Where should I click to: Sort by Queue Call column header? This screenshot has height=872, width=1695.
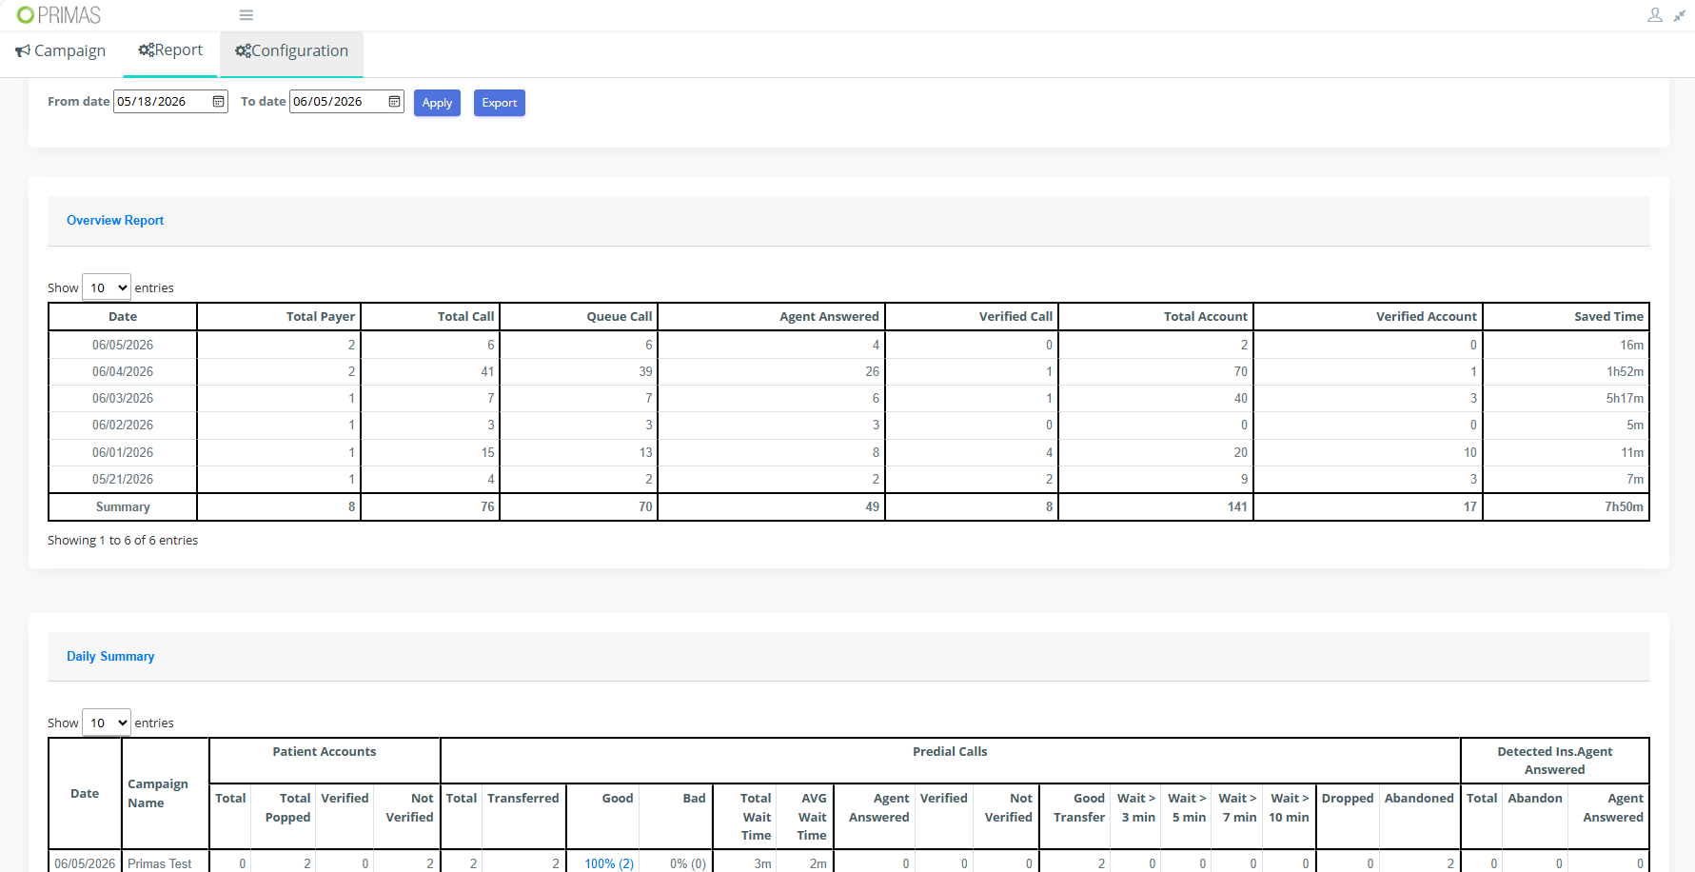point(579,317)
